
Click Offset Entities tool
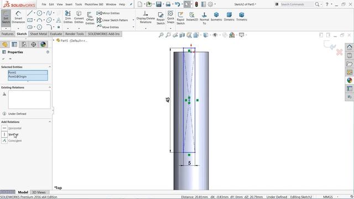[x=90, y=18]
